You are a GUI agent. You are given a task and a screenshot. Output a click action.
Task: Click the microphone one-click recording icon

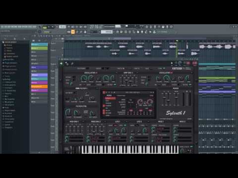coord(155,27)
